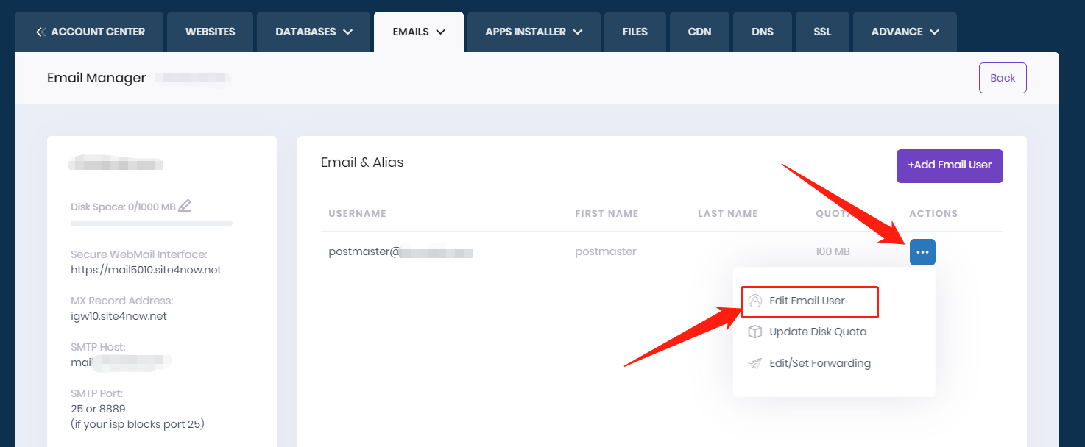Open the Apps Installer dropdown
This screenshot has height=447, width=1085.
[534, 32]
